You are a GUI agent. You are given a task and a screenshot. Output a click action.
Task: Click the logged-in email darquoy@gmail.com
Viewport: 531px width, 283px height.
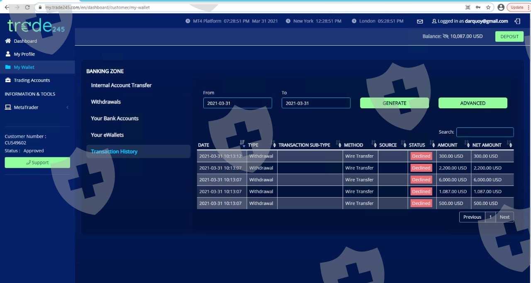click(486, 21)
